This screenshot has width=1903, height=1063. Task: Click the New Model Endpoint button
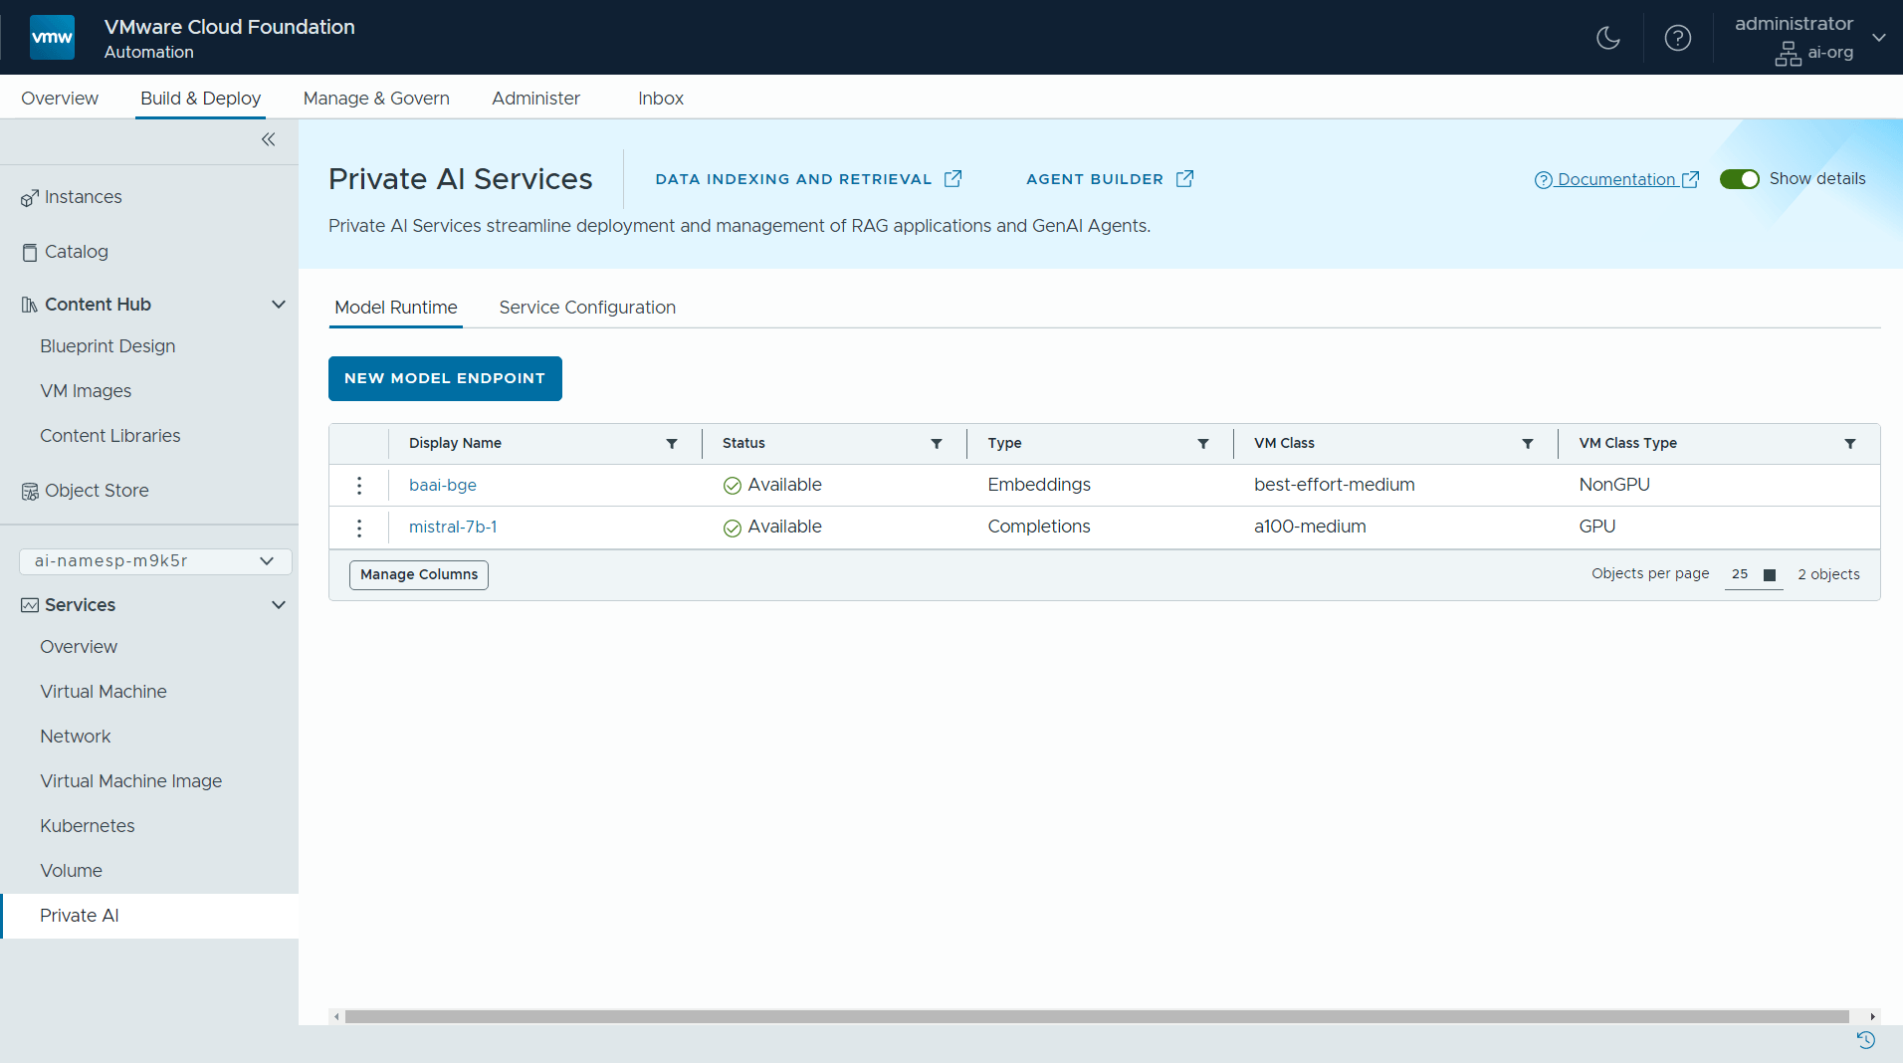[x=445, y=378]
